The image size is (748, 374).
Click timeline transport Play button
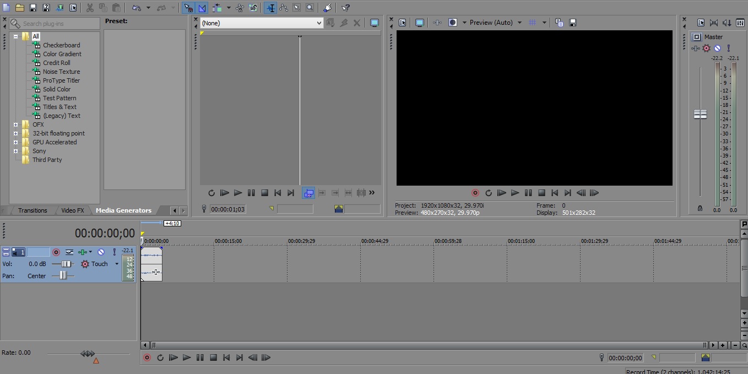coord(187,357)
